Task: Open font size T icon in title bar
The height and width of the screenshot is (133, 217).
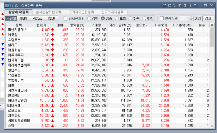Action: click(x=175, y=5)
